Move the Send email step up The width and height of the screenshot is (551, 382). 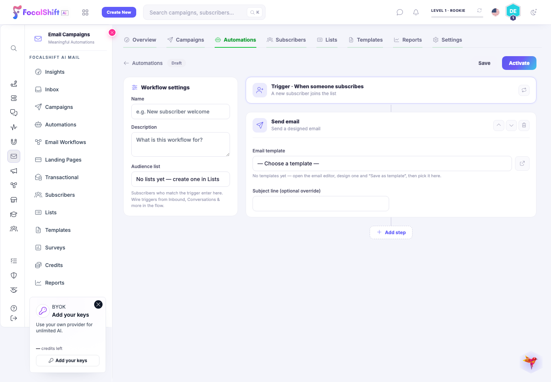pyautogui.click(x=499, y=125)
